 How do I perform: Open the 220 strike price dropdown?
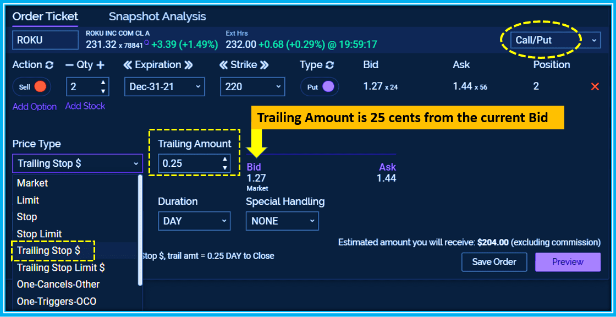252,87
